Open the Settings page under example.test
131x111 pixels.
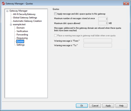tap(21, 45)
